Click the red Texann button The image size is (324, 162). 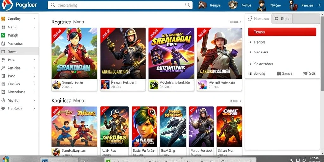click(x=282, y=32)
